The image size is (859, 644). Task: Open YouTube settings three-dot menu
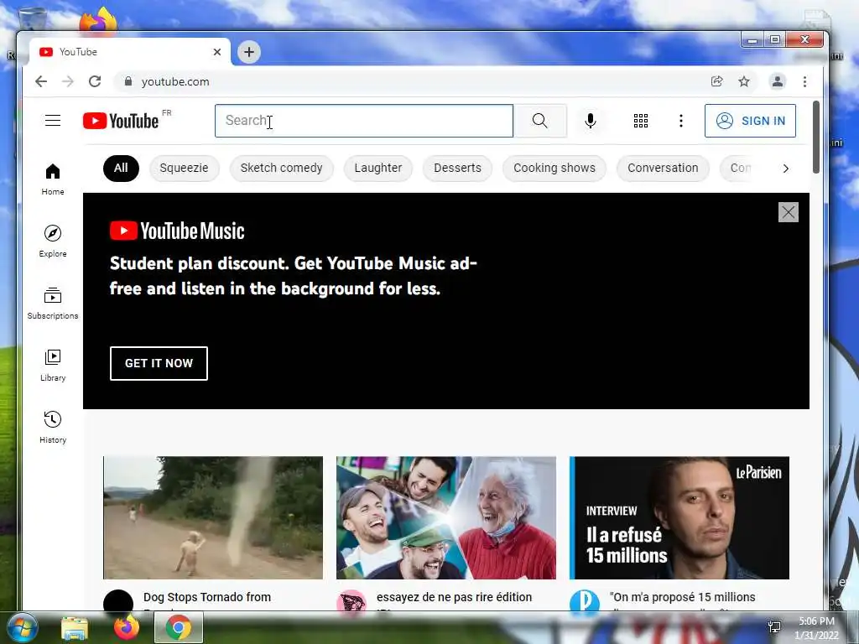click(681, 121)
